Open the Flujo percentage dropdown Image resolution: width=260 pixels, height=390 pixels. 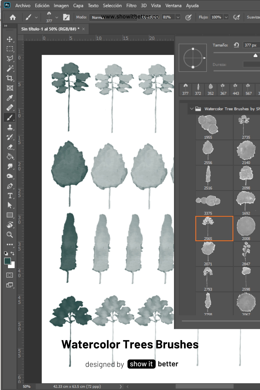(226, 17)
